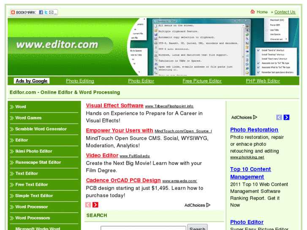Click the Search button
The width and height of the screenshot is (307, 230).
(x=197, y=227)
